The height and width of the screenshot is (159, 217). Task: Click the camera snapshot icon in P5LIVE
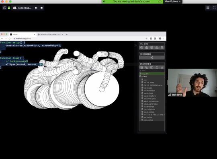click(157, 47)
